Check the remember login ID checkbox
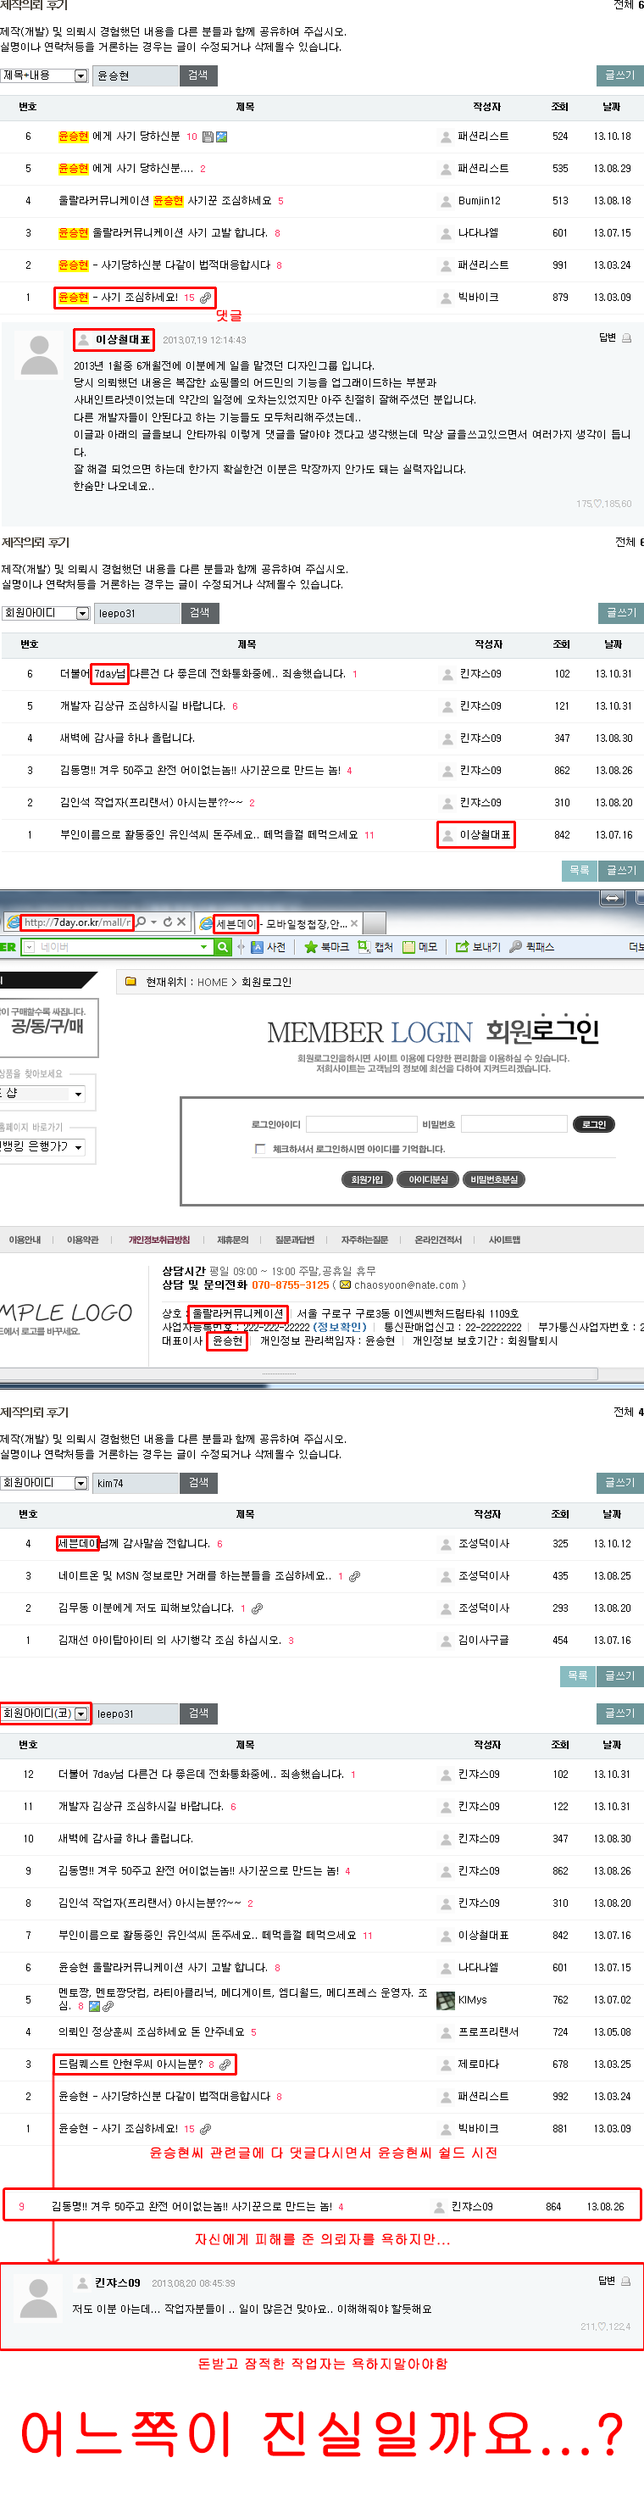 pos(259,1149)
